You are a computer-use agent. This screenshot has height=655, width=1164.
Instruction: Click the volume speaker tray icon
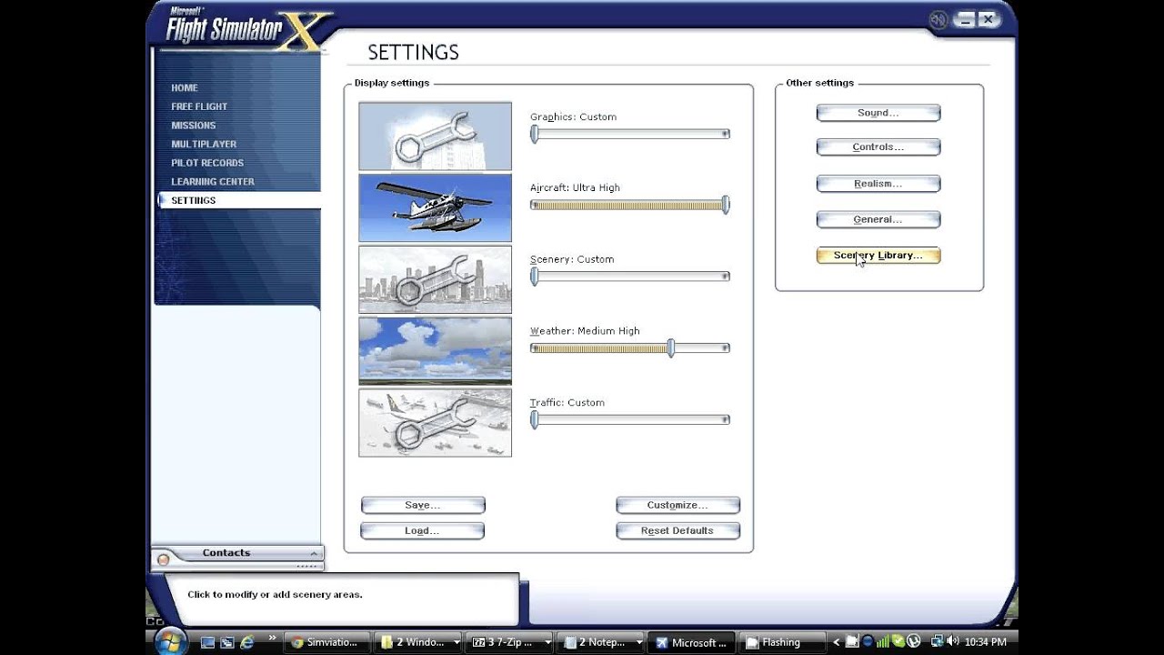point(953,641)
